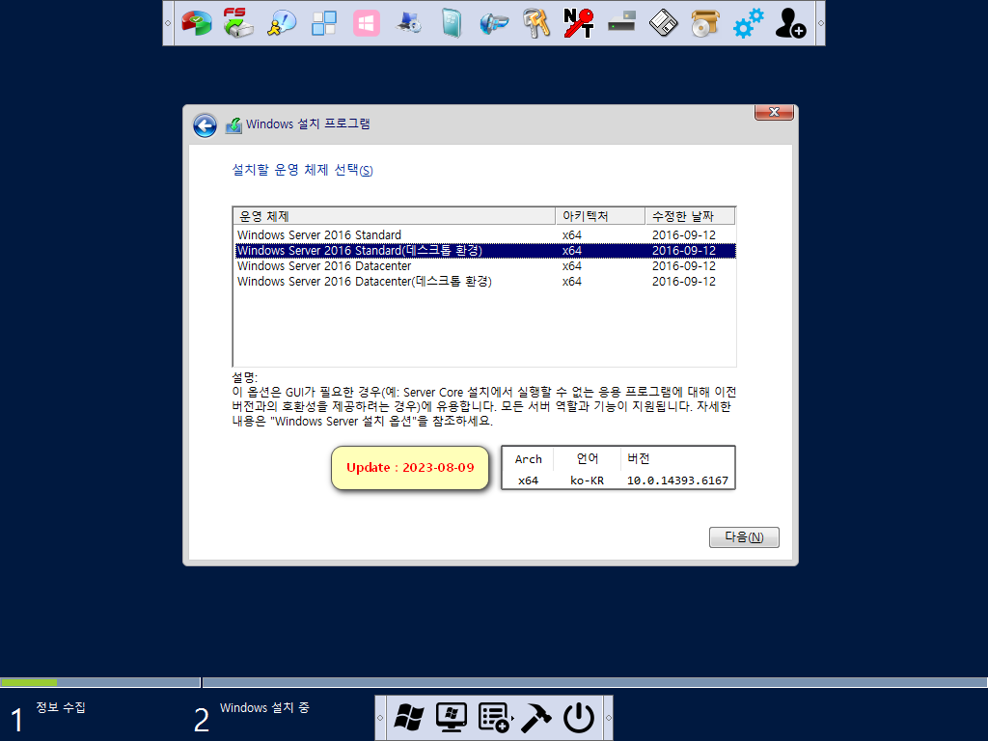Viewport: 988px width, 741px height.
Task: Open the computer with gear settings icon
Action: (x=409, y=23)
